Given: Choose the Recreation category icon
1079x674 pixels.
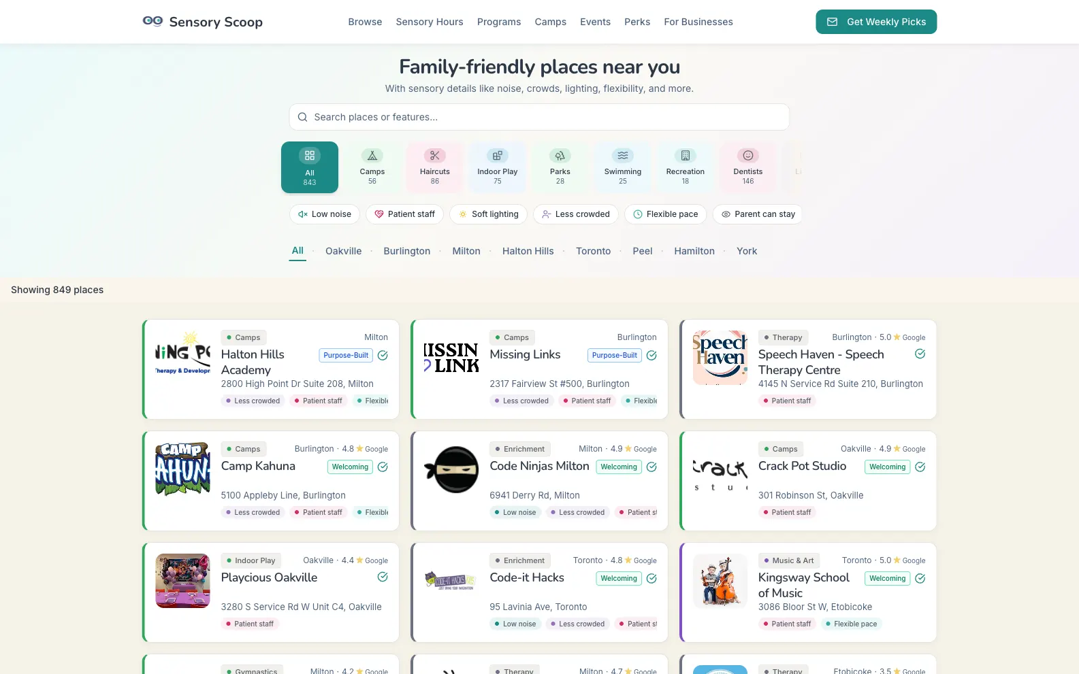Looking at the screenshot, I should [686, 156].
